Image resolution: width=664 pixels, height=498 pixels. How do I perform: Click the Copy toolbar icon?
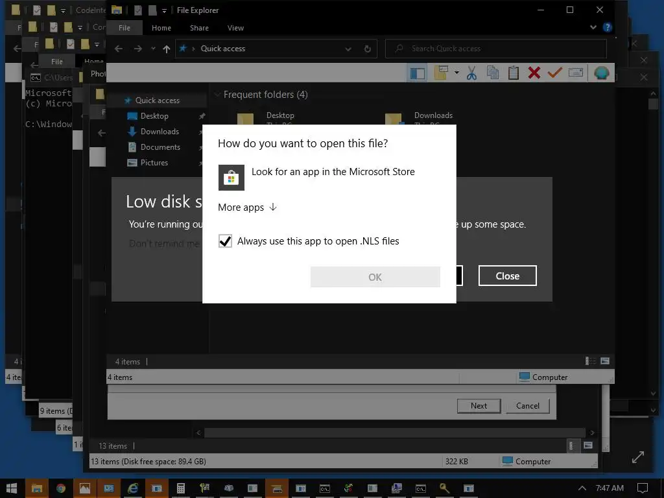point(493,73)
